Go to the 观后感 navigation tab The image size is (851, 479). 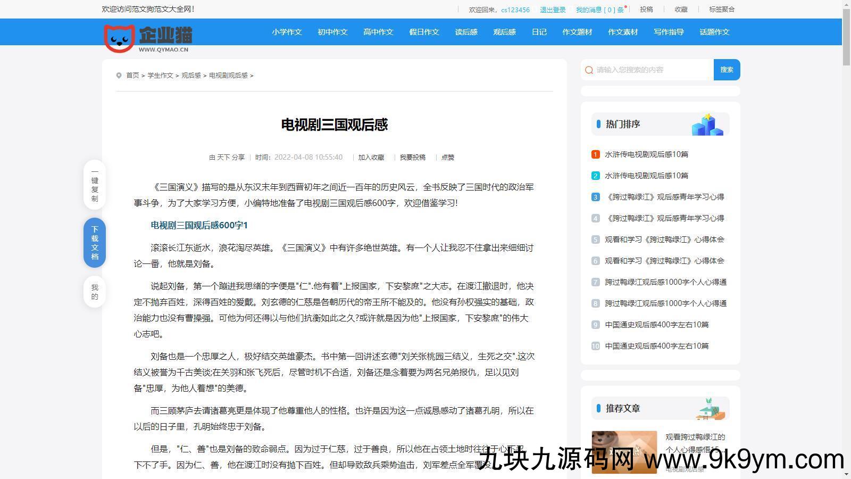point(504,32)
